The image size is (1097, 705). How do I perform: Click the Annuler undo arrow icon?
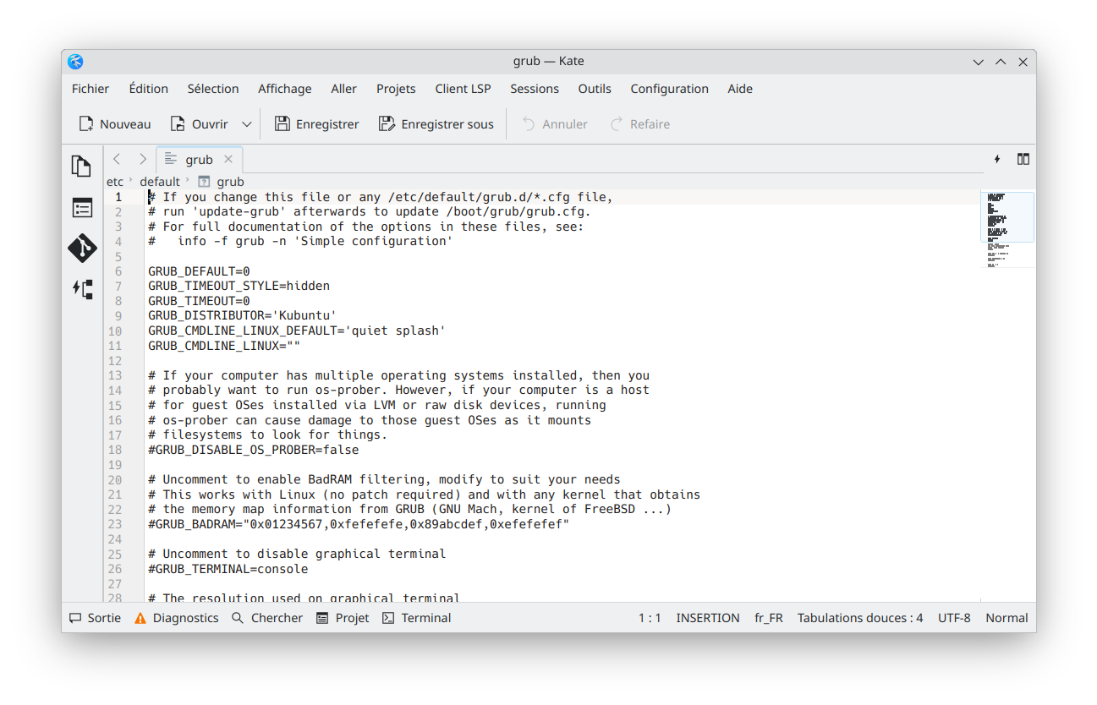pyautogui.click(x=529, y=124)
